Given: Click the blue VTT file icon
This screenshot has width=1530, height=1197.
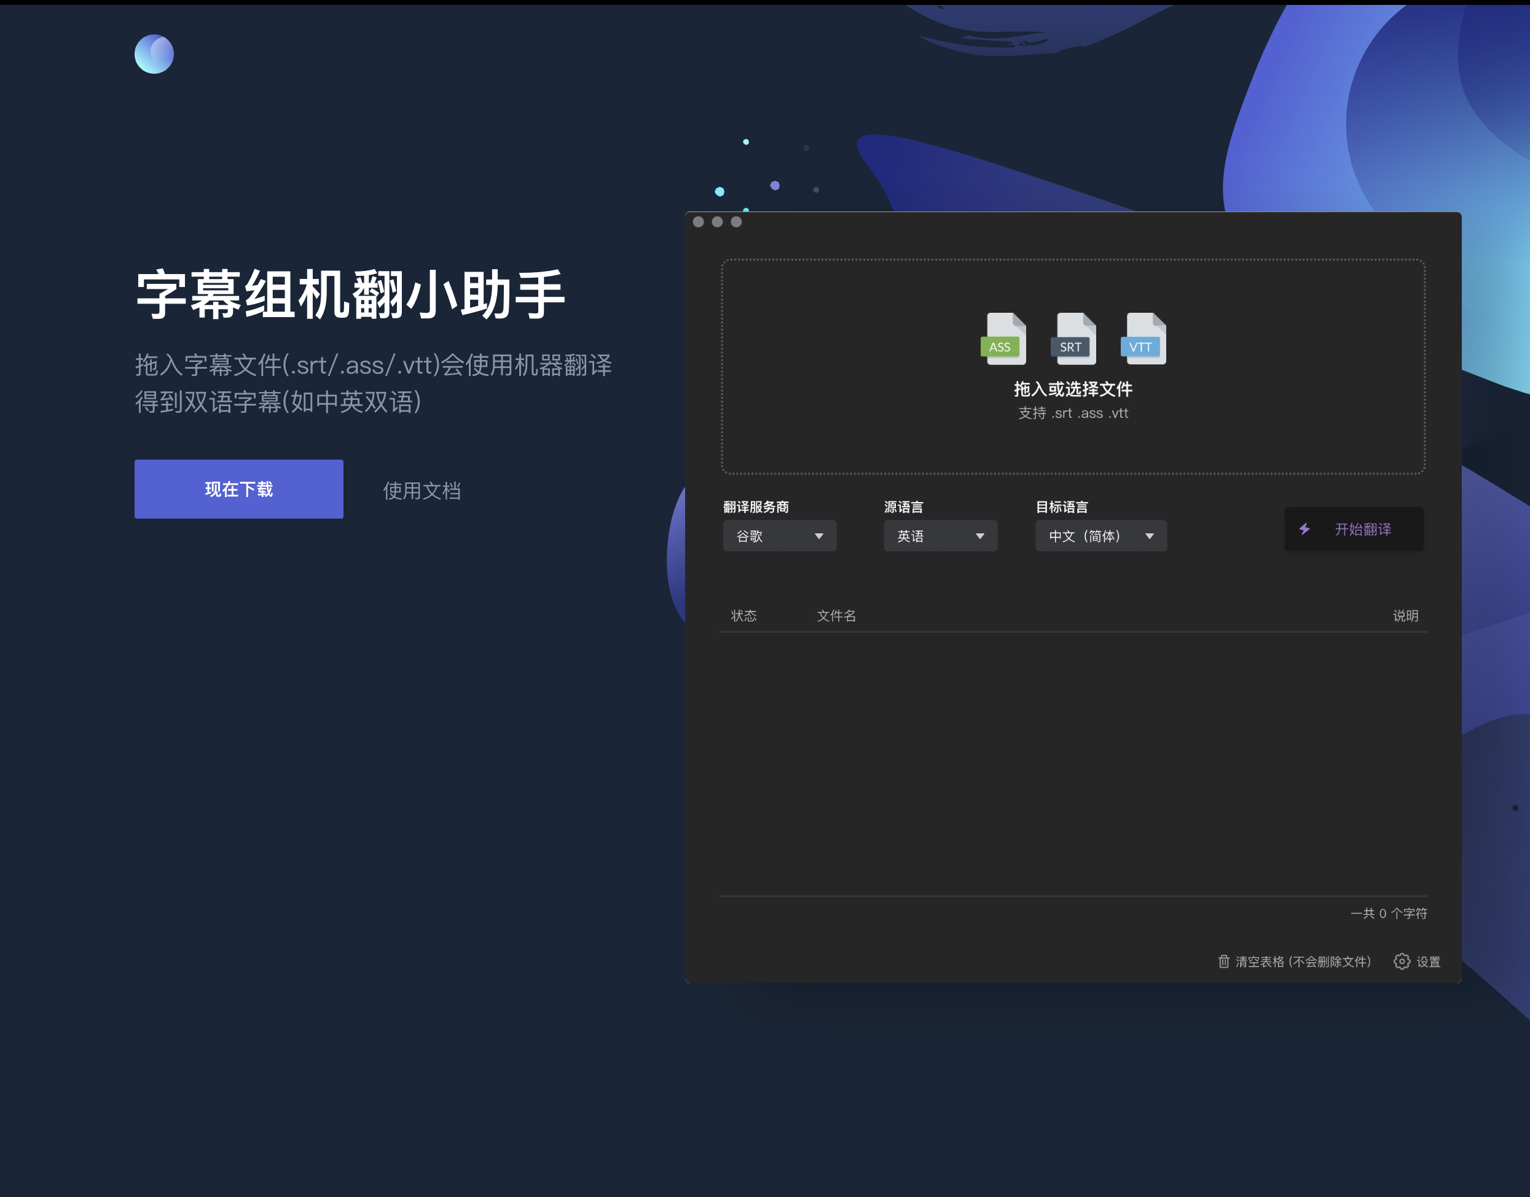Looking at the screenshot, I should click(x=1143, y=339).
